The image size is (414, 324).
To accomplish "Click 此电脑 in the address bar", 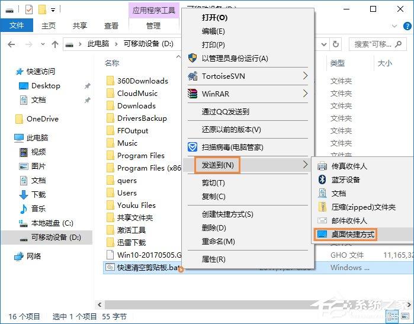I will [x=98, y=44].
